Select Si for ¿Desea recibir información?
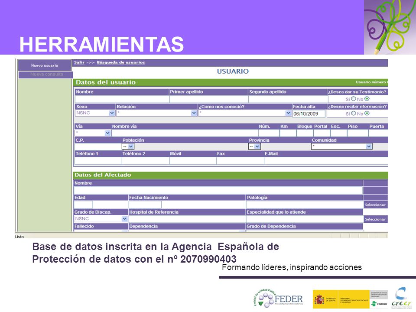Viewport: 416px width, 312px height. (x=354, y=113)
